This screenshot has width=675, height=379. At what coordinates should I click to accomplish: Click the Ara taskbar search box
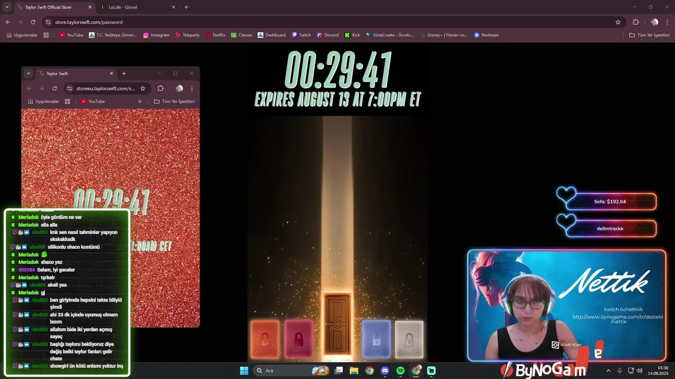click(292, 371)
